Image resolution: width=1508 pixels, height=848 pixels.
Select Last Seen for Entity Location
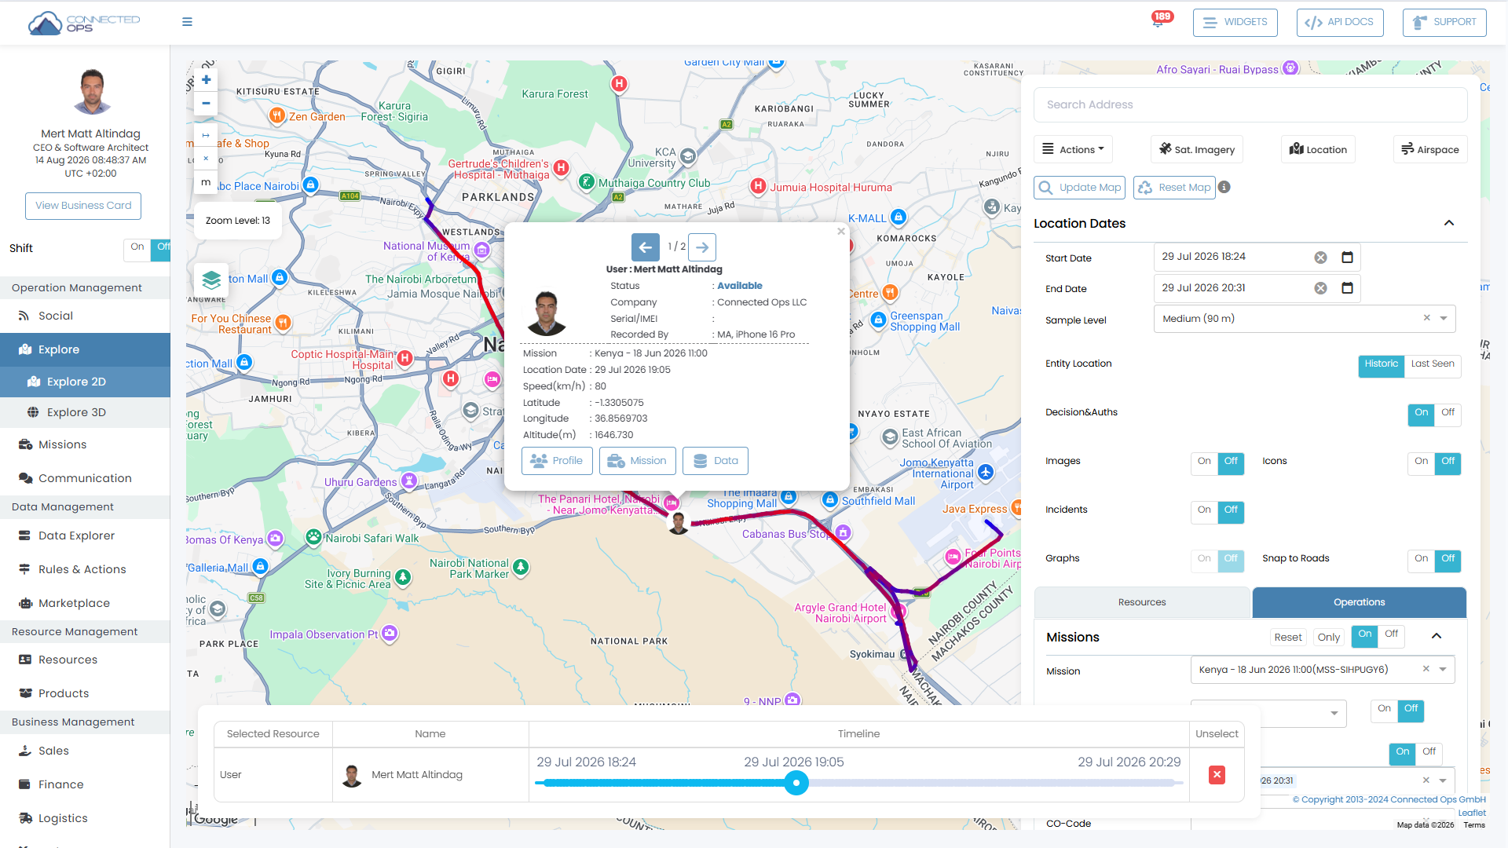click(1433, 365)
